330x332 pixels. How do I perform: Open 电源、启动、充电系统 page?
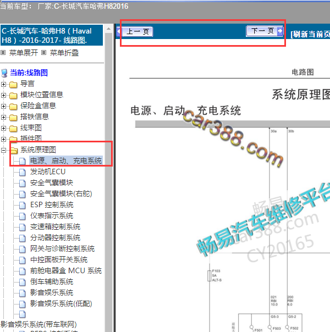[x=66, y=161]
